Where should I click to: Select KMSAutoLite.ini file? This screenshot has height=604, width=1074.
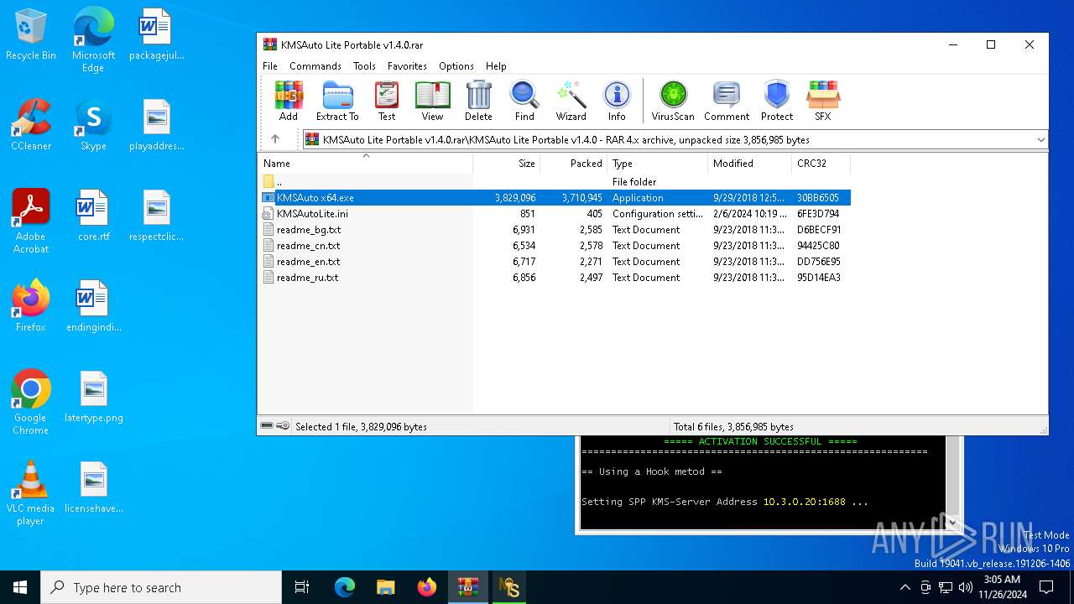(555, 214)
